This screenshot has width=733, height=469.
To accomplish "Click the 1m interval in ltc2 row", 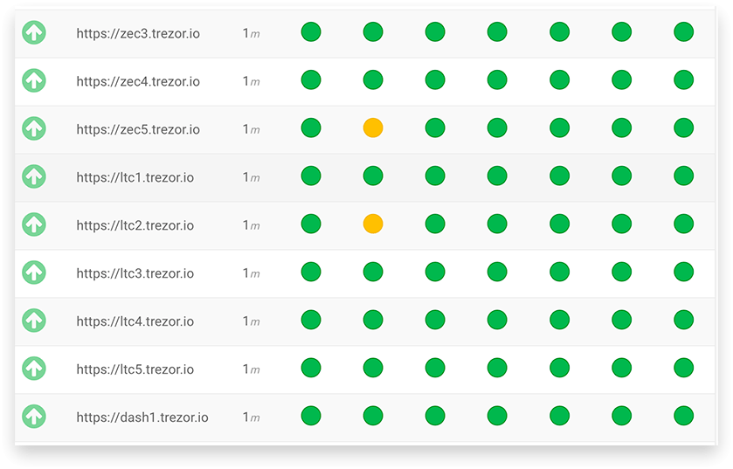I will [252, 225].
